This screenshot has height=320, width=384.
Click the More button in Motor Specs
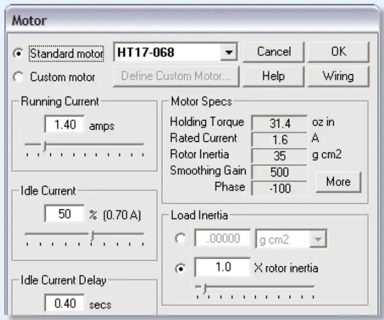pyautogui.click(x=338, y=182)
